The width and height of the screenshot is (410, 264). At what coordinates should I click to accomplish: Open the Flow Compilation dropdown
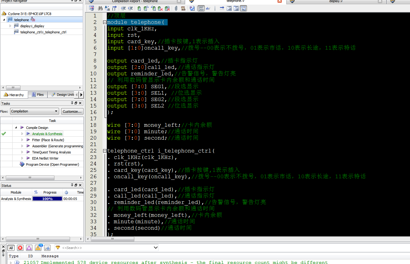[35, 111]
